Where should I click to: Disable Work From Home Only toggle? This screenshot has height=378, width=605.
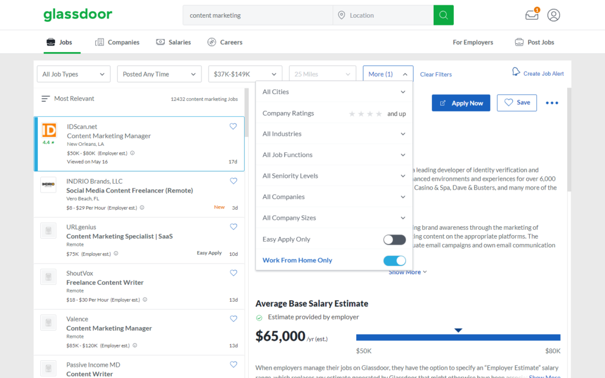pos(394,260)
